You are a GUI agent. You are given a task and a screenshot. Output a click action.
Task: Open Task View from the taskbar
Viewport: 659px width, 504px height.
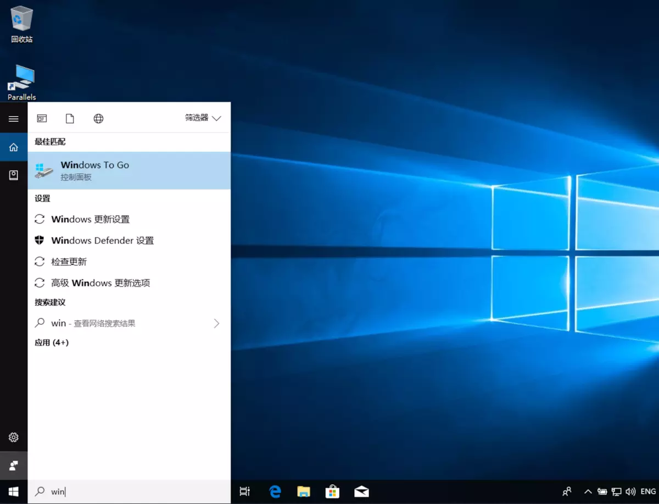(x=245, y=491)
